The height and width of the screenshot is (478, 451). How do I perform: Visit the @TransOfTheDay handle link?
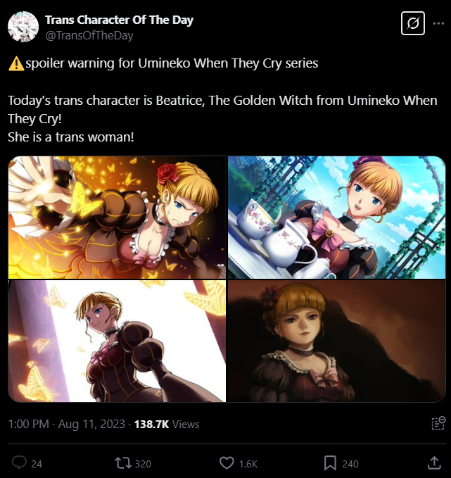click(x=89, y=36)
